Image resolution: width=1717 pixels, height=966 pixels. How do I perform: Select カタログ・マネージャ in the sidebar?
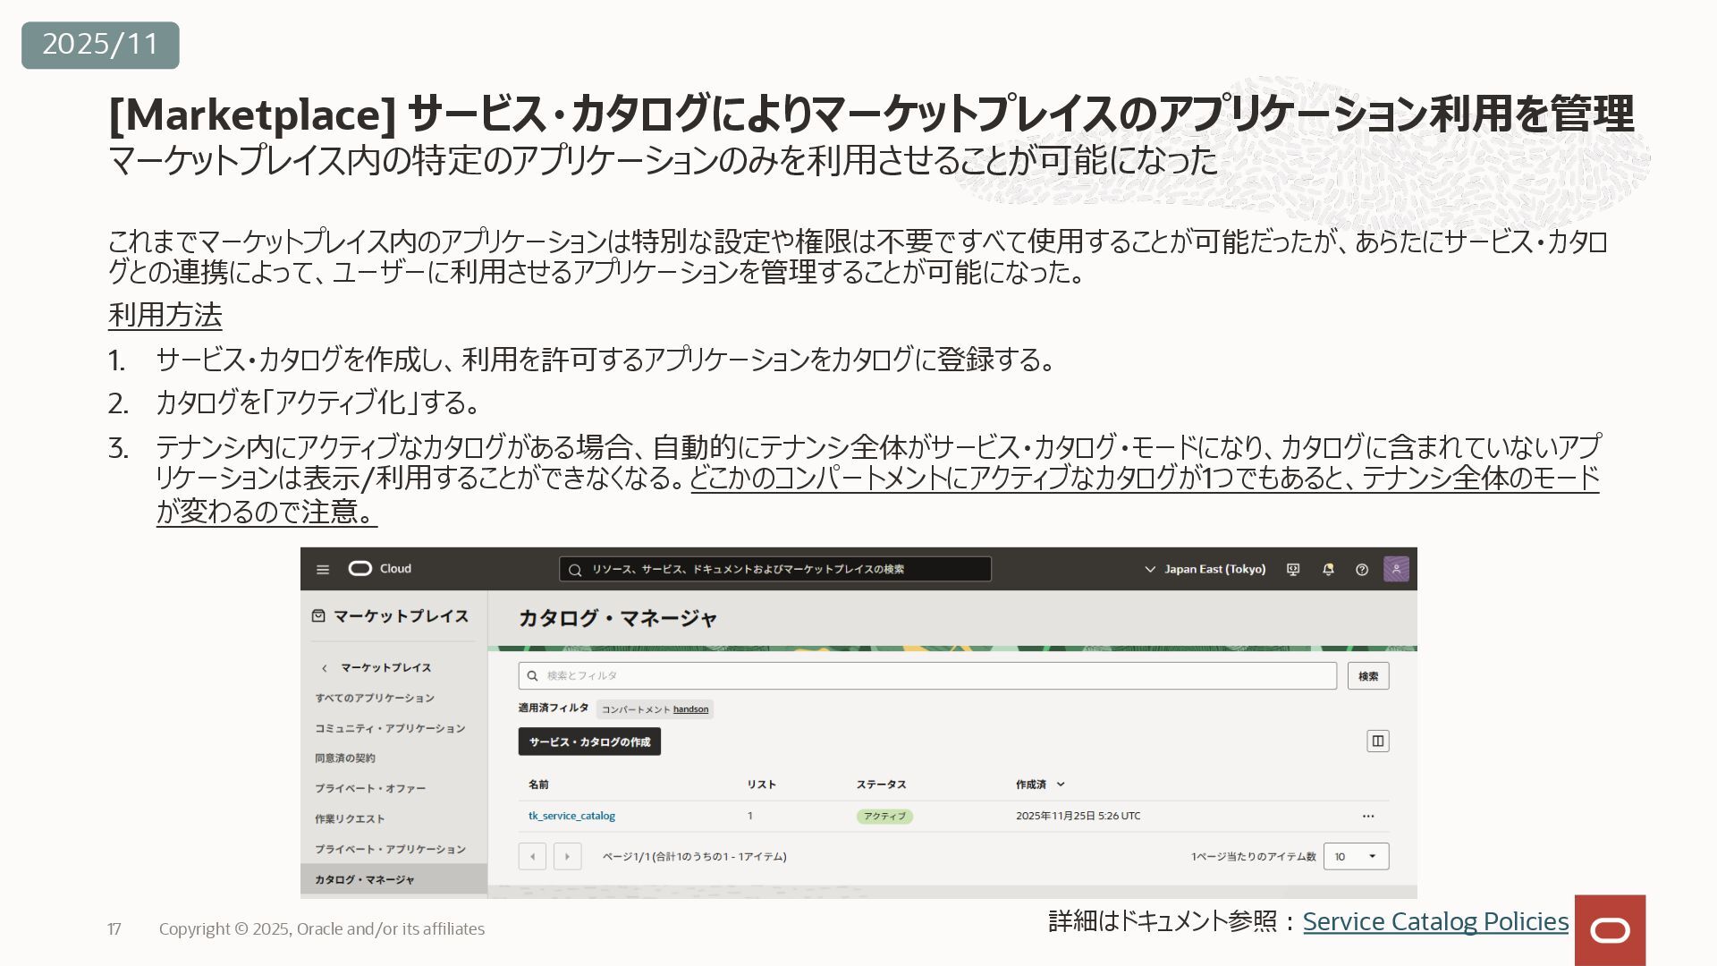pos(365,879)
